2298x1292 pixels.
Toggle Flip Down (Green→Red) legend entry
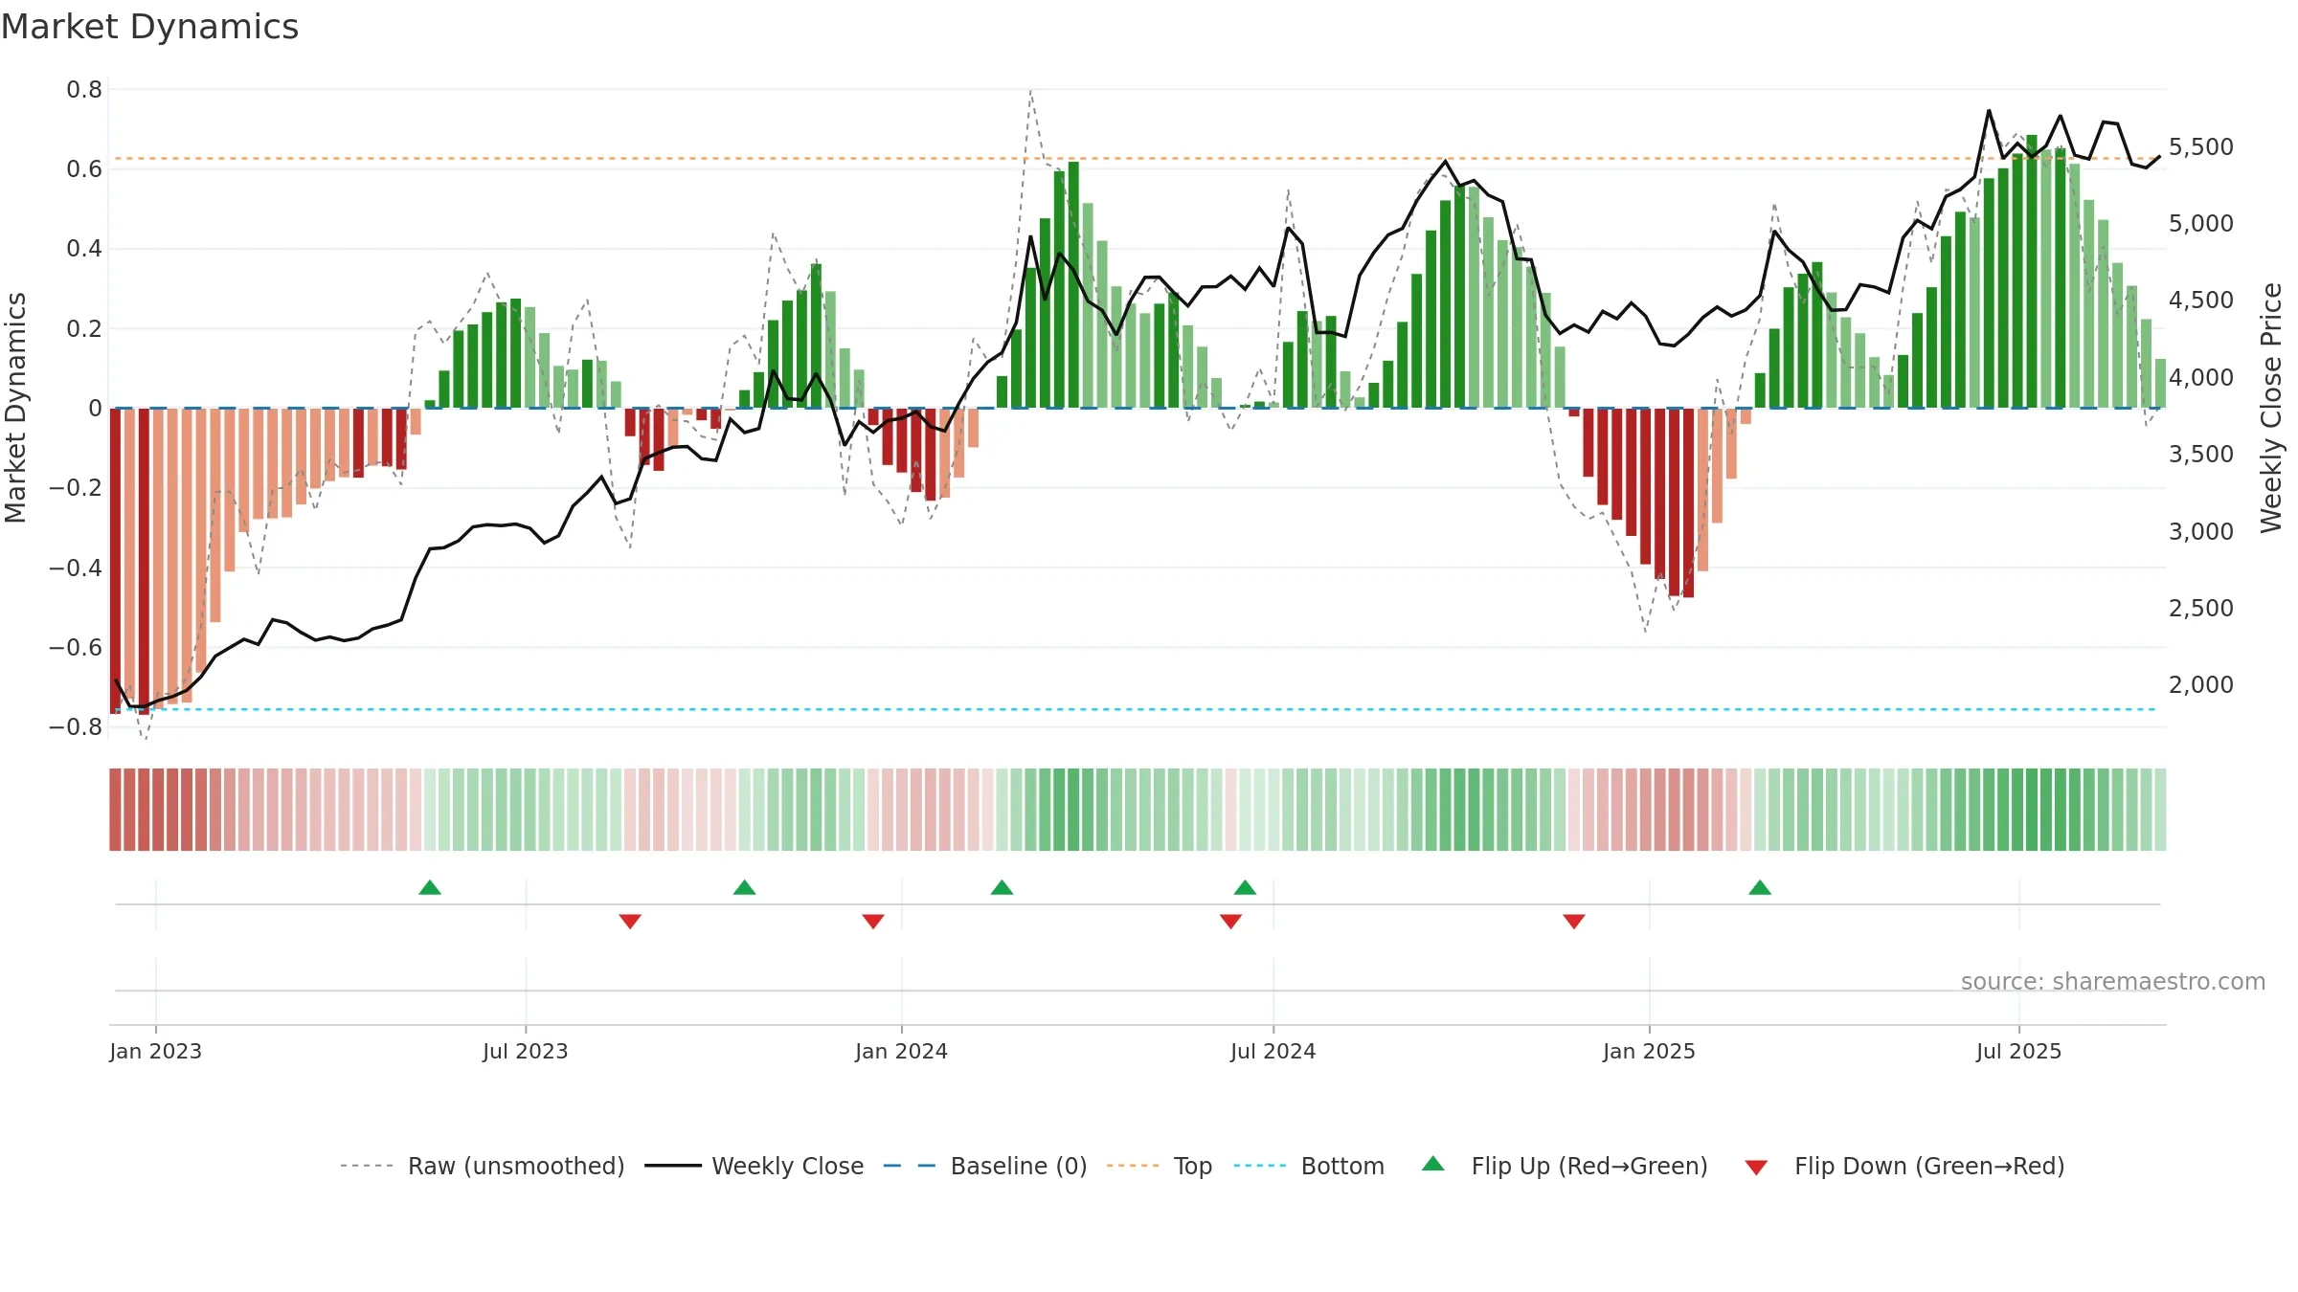pos(1904,1166)
